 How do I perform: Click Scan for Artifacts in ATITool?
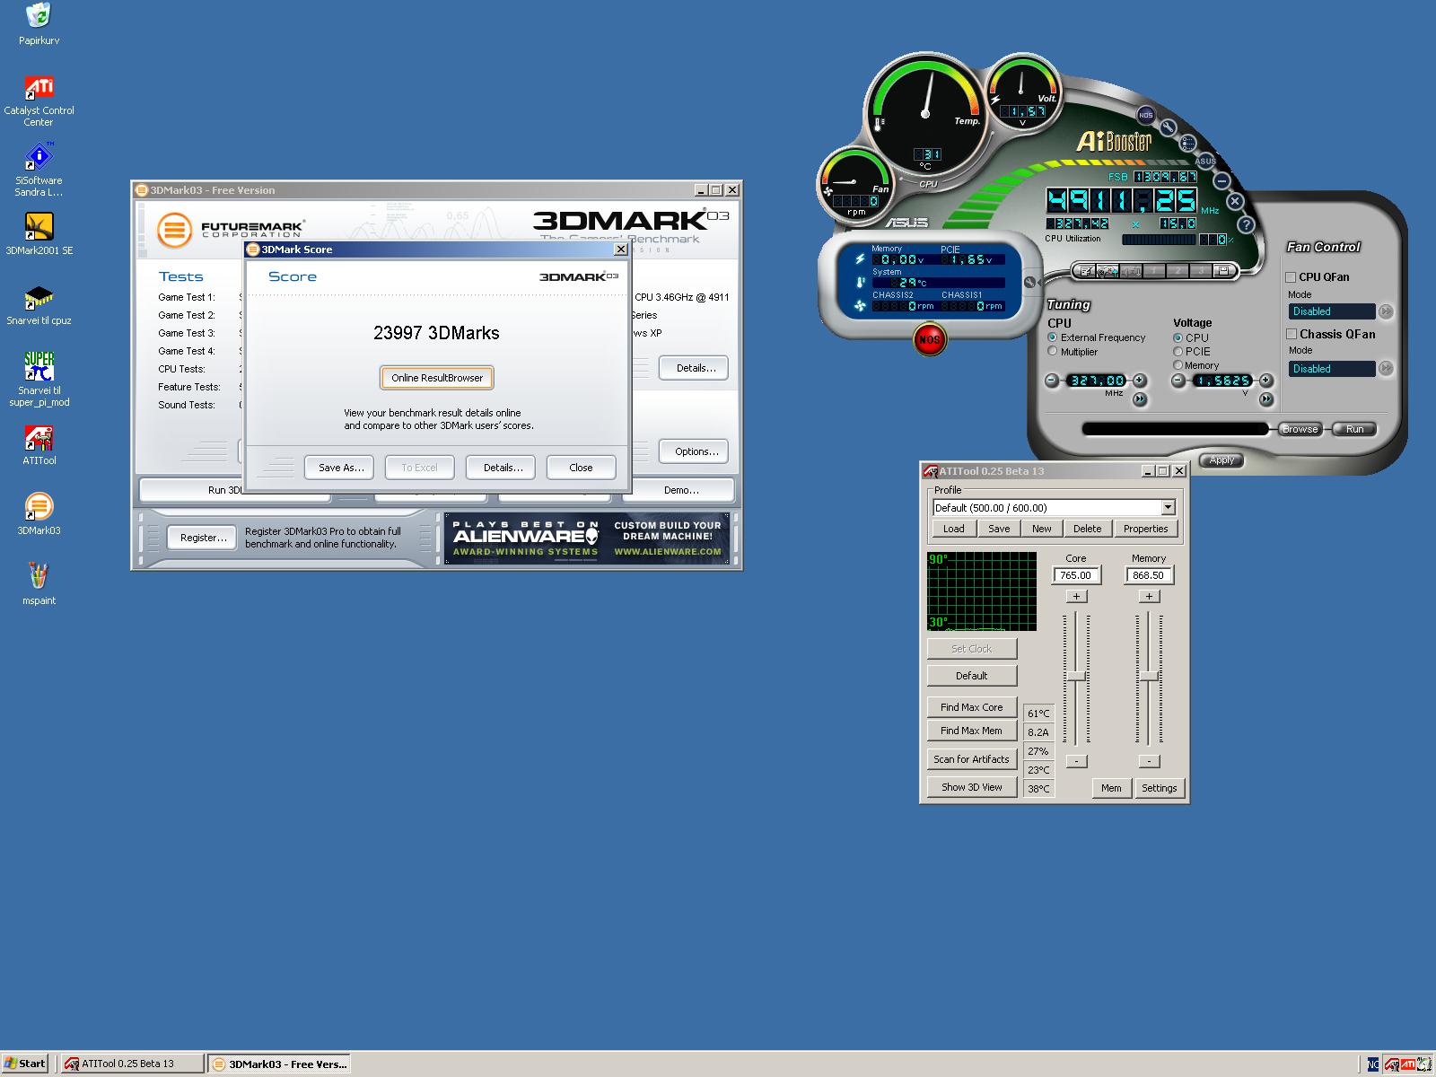pyautogui.click(x=971, y=759)
